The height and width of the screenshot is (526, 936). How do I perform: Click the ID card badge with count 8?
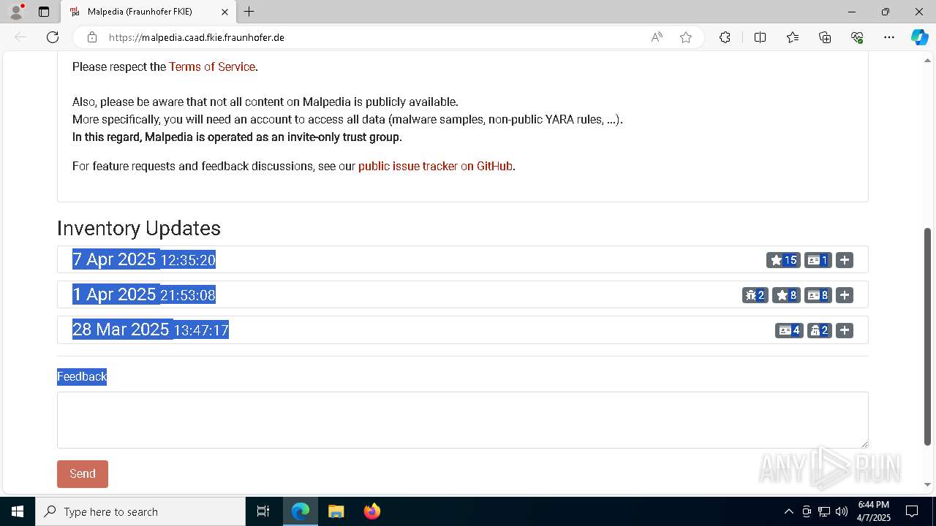(818, 295)
